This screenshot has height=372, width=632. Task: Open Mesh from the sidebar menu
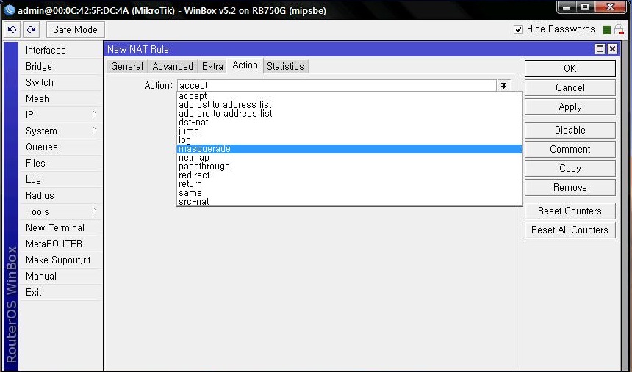point(61,98)
